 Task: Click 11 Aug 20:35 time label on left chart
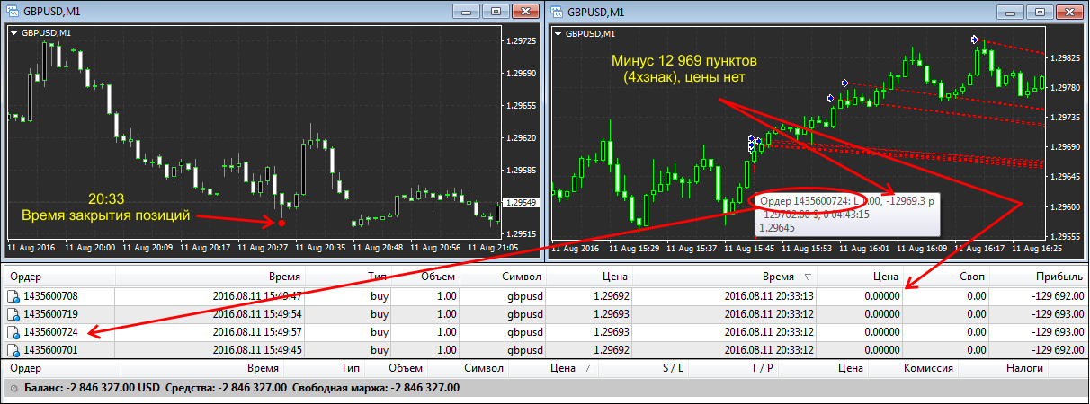(x=318, y=246)
